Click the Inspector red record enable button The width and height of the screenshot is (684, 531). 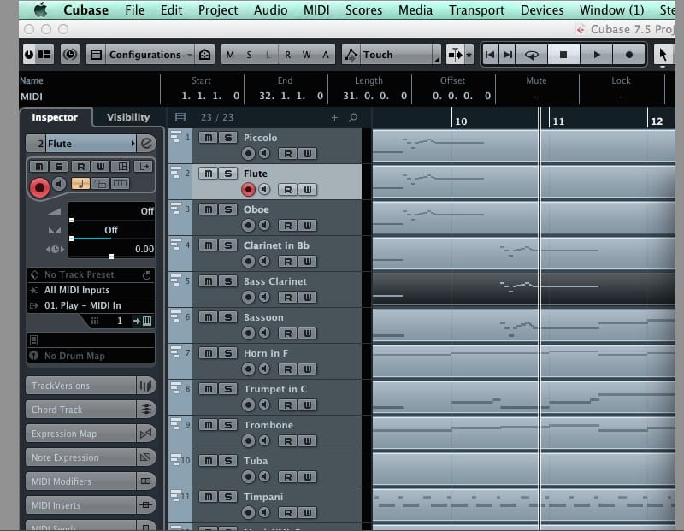pyautogui.click(x=39, y=187)
